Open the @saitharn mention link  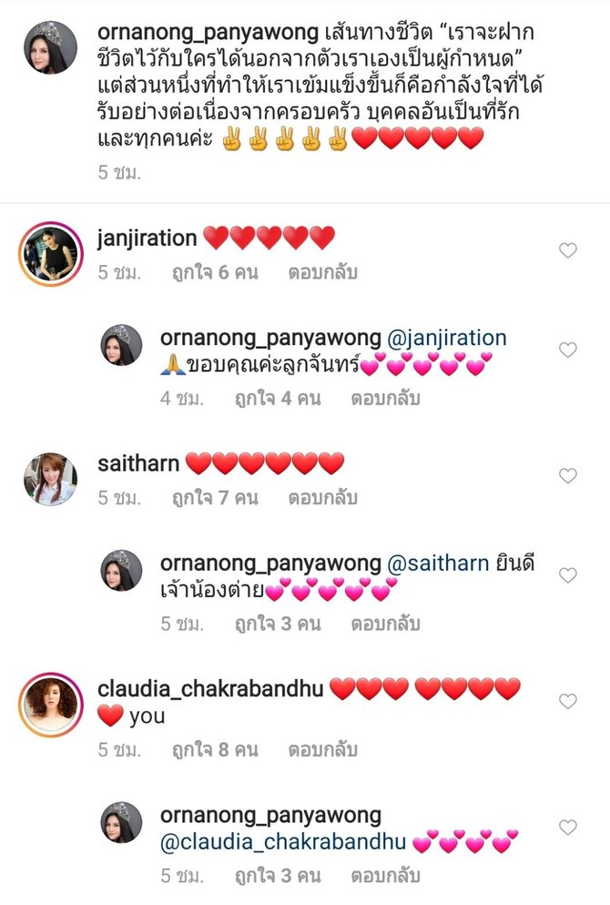(x=438, y=564)
